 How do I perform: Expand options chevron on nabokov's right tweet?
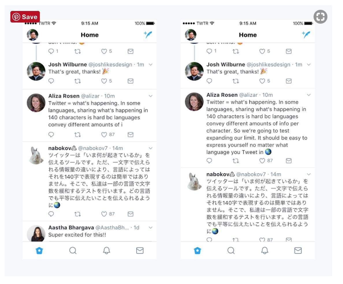coord(309,174)
